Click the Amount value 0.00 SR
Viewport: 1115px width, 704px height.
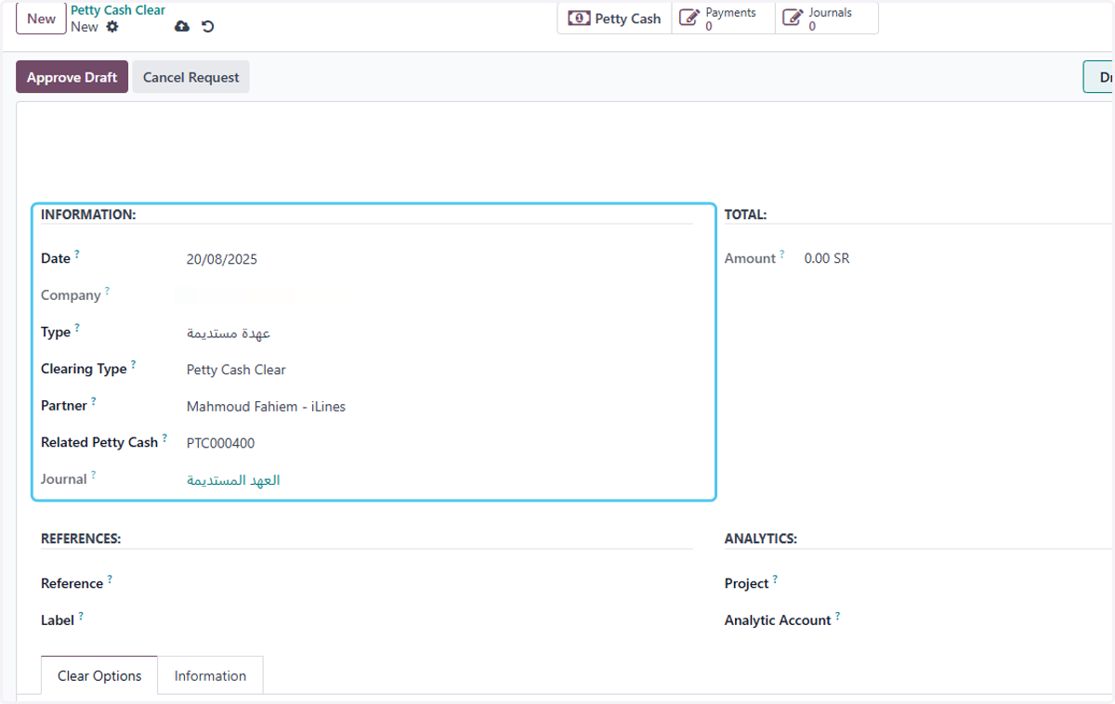point(827,258)
